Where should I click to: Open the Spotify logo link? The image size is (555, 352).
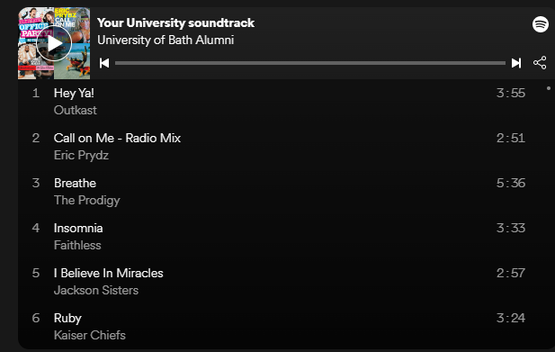coord(541,24)
